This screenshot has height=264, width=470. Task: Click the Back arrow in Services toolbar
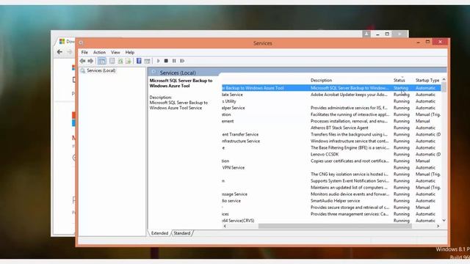click(x=82, y=61)
